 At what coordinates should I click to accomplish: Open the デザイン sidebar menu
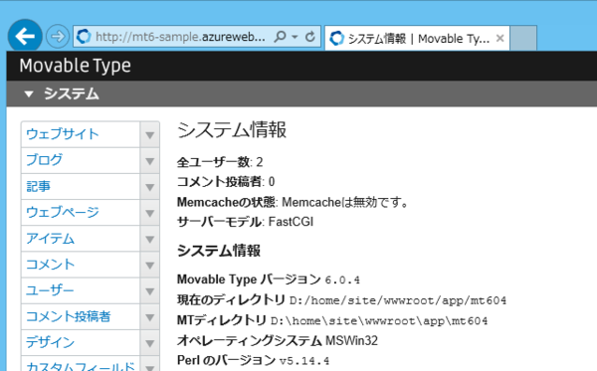[x=81, y=342]
